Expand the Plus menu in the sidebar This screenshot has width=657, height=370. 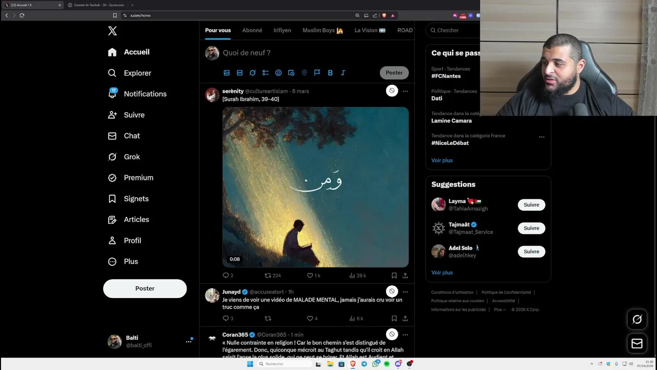123,262
